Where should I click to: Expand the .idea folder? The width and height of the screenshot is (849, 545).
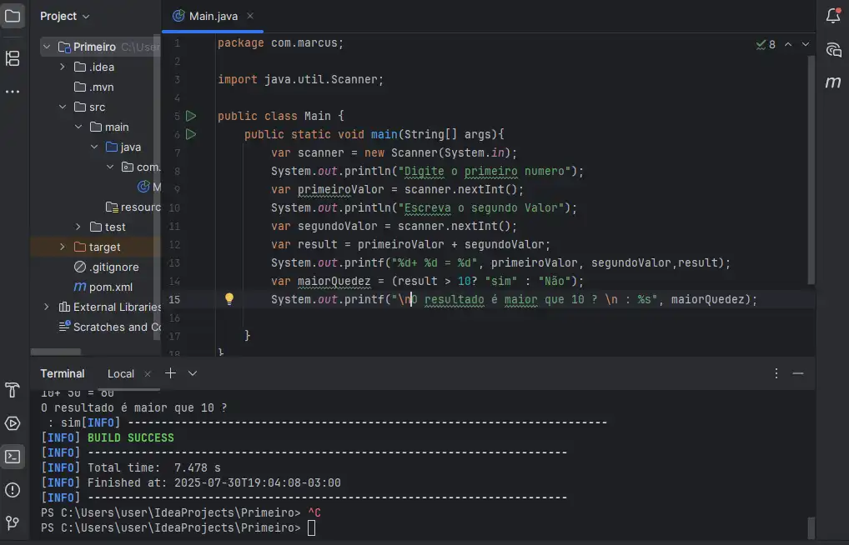pos(63,67)
